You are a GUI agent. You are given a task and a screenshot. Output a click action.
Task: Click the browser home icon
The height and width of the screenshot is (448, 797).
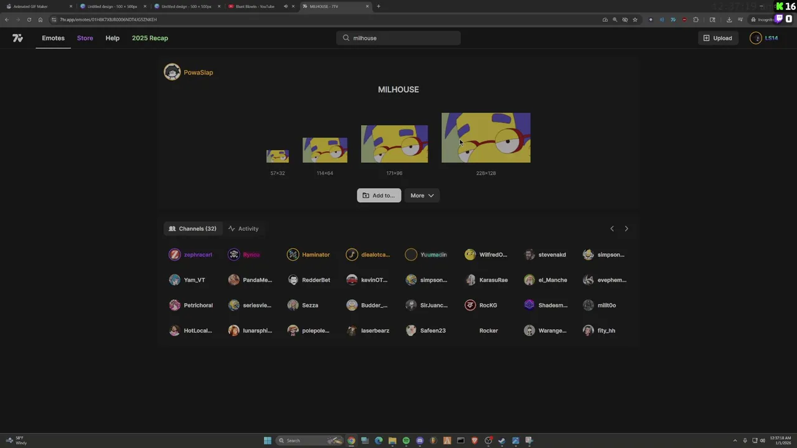tap(40, 19)
